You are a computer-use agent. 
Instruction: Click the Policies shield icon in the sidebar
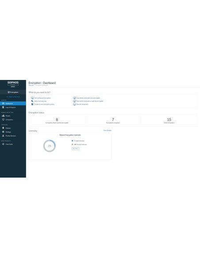click(3, 128)
